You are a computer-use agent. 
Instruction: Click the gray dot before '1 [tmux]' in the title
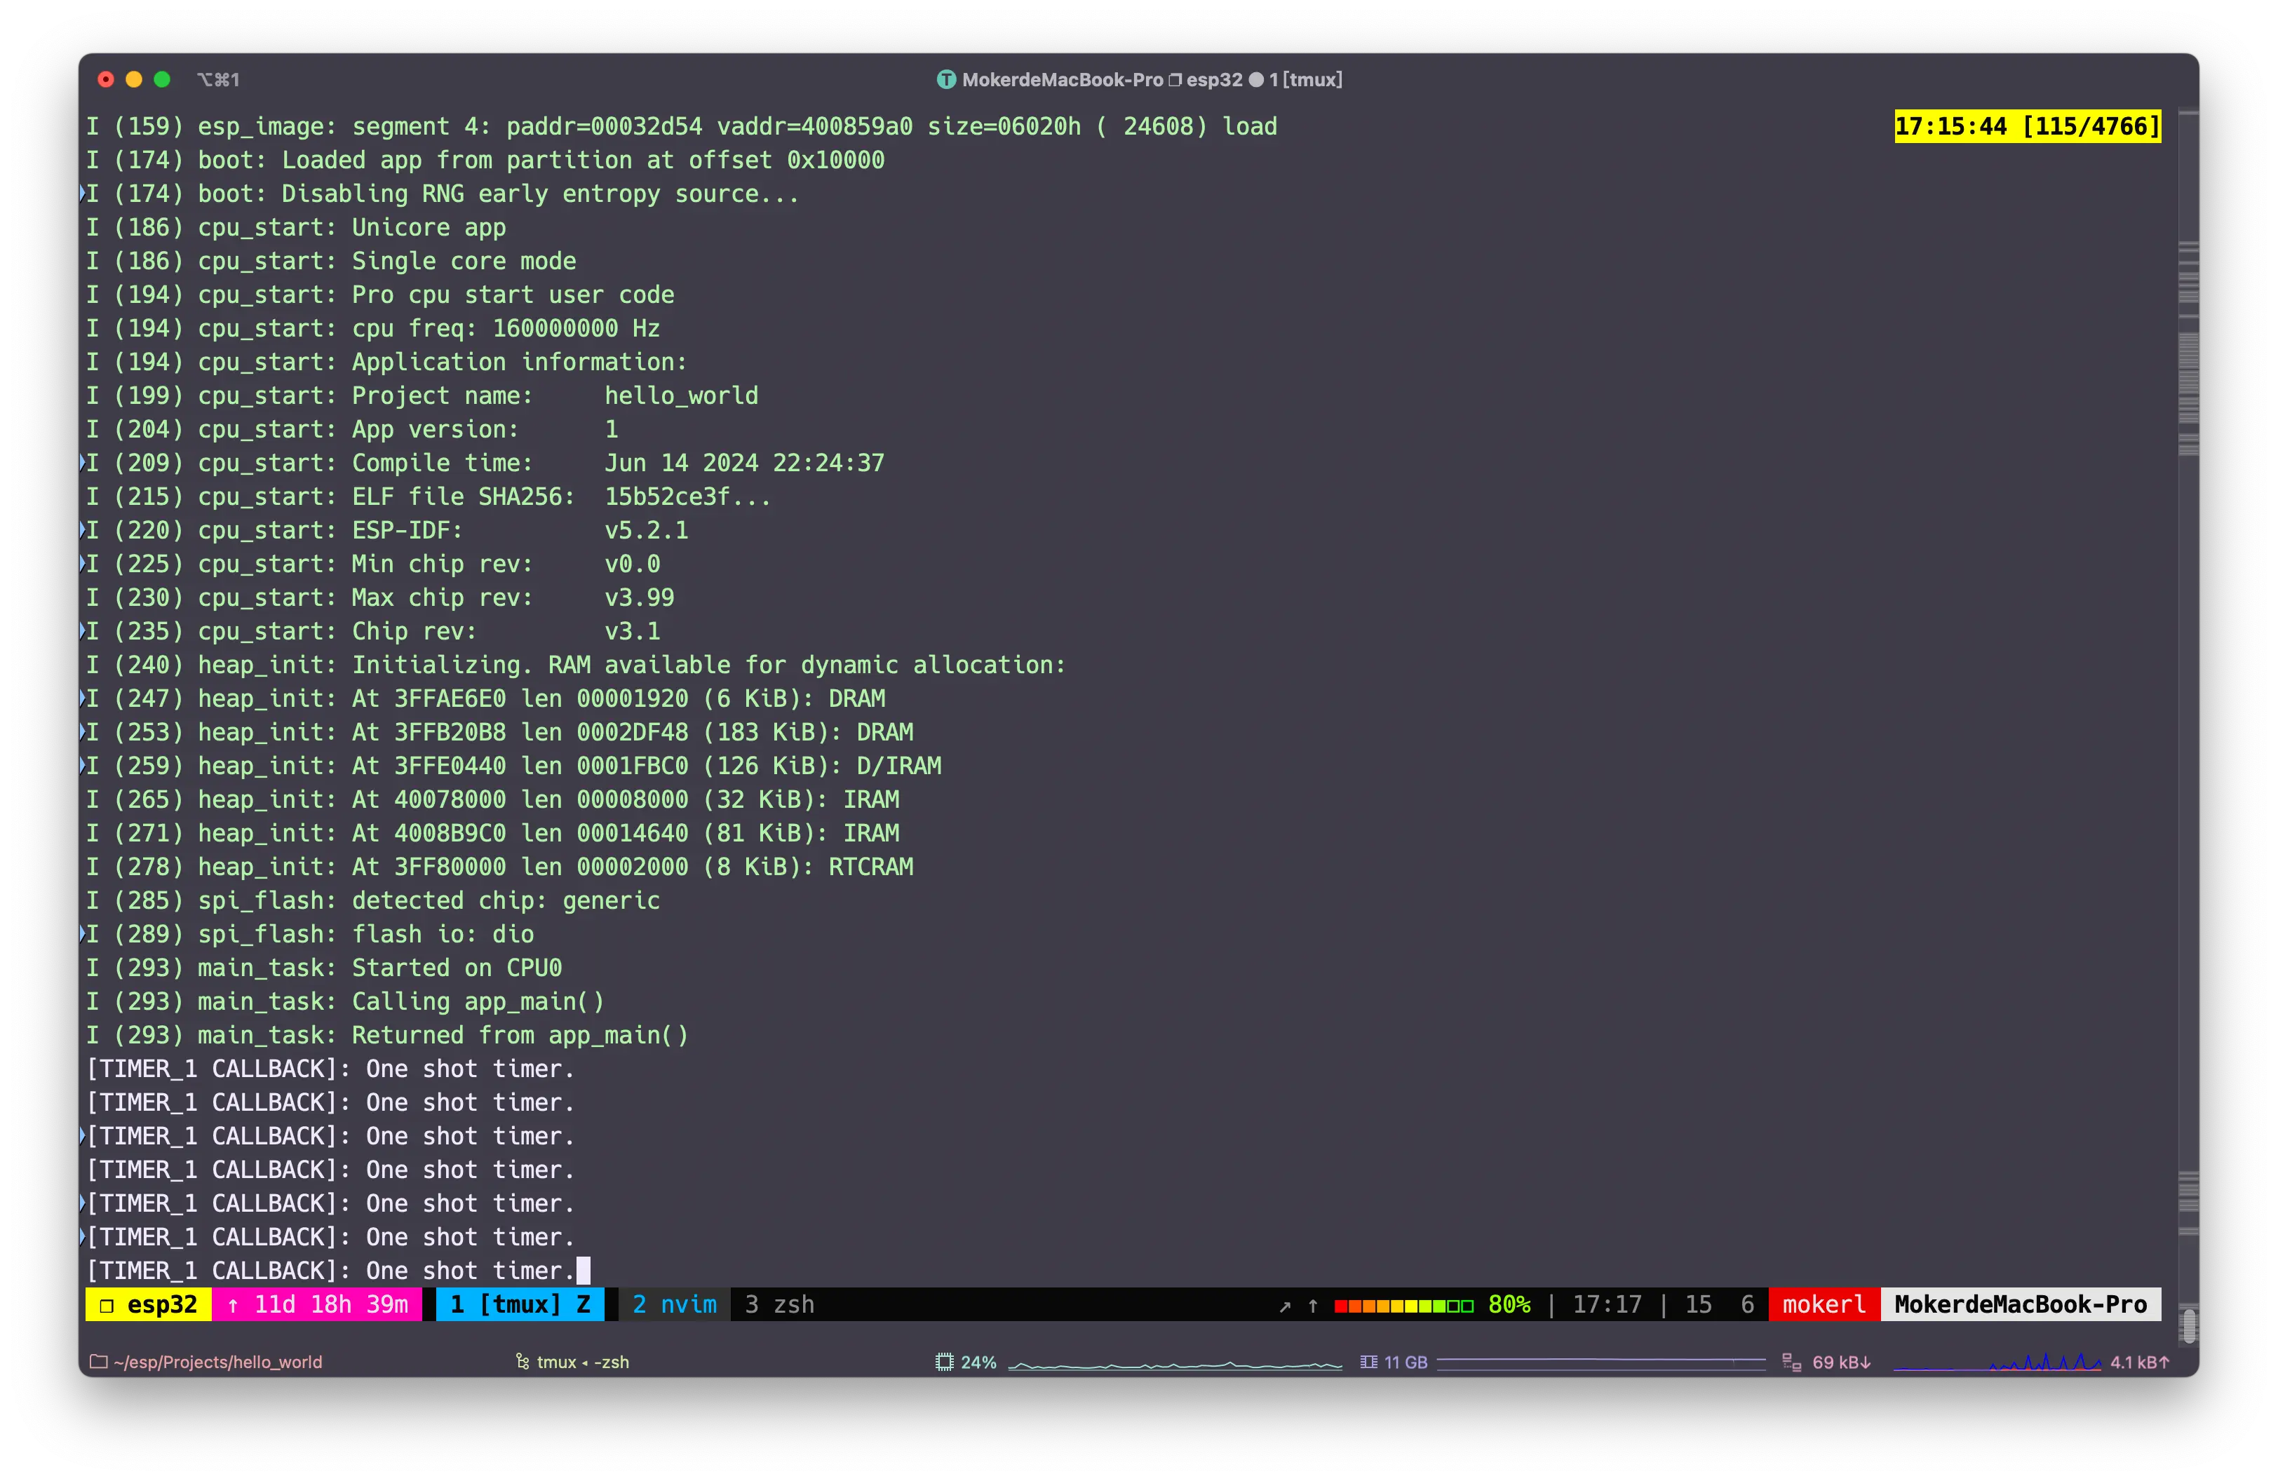point(1255,79)
